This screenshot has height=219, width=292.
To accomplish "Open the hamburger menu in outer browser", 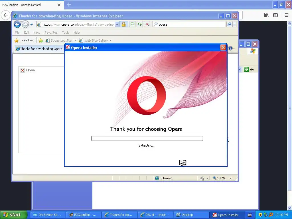I will pyautogui.click(x=287, y=15).
